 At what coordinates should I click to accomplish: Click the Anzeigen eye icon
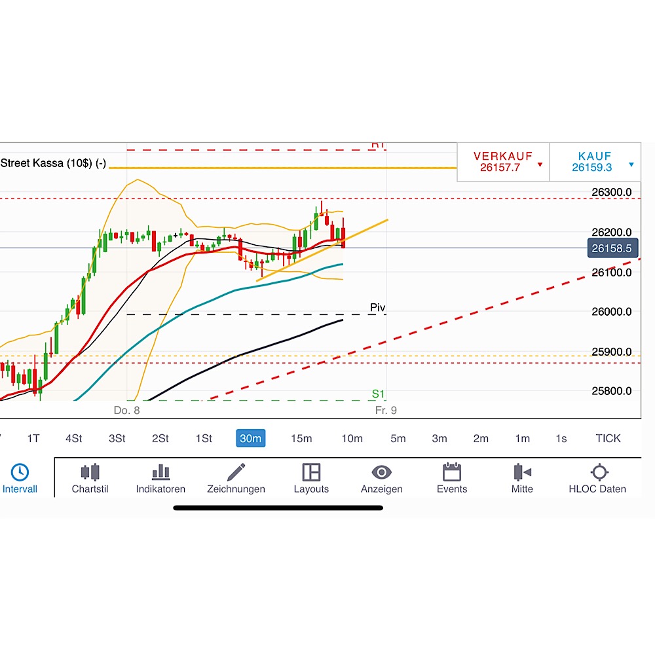click(382, 472)
